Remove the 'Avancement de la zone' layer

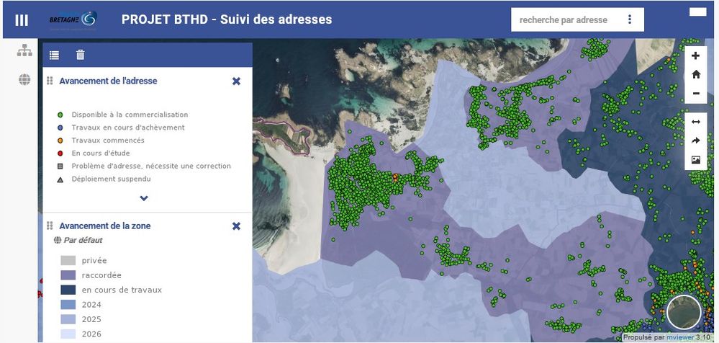pyautogui.click(x=236, y=226)
